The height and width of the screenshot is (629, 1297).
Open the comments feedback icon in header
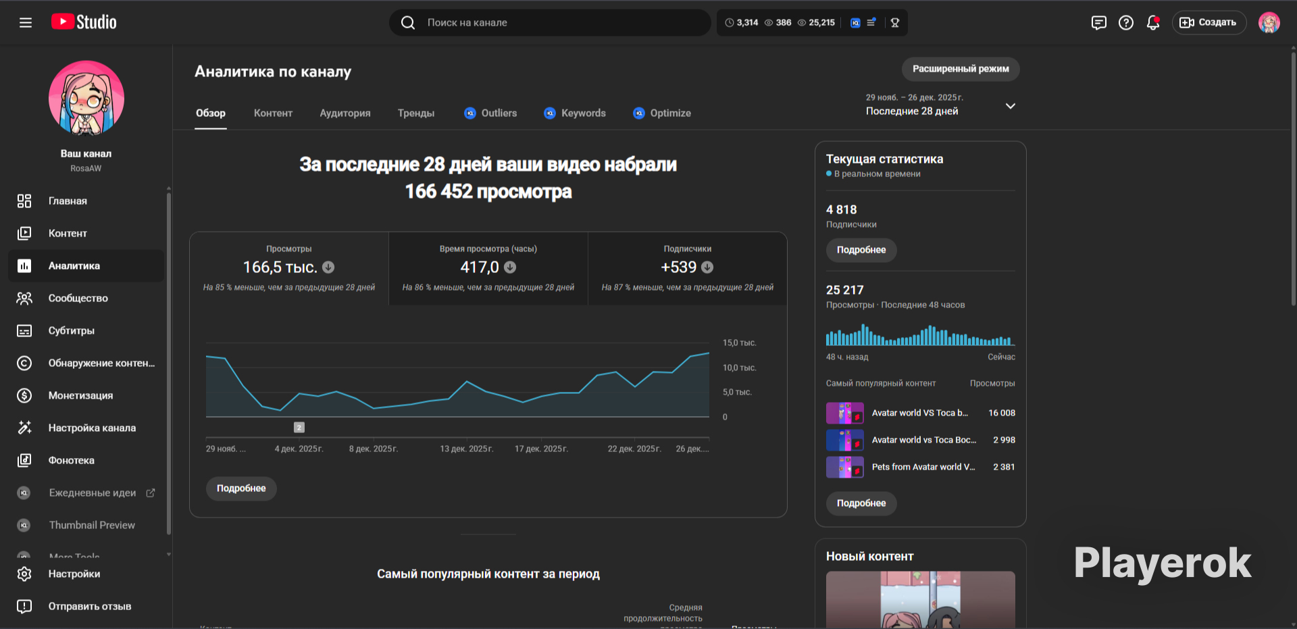point(1099,23)
